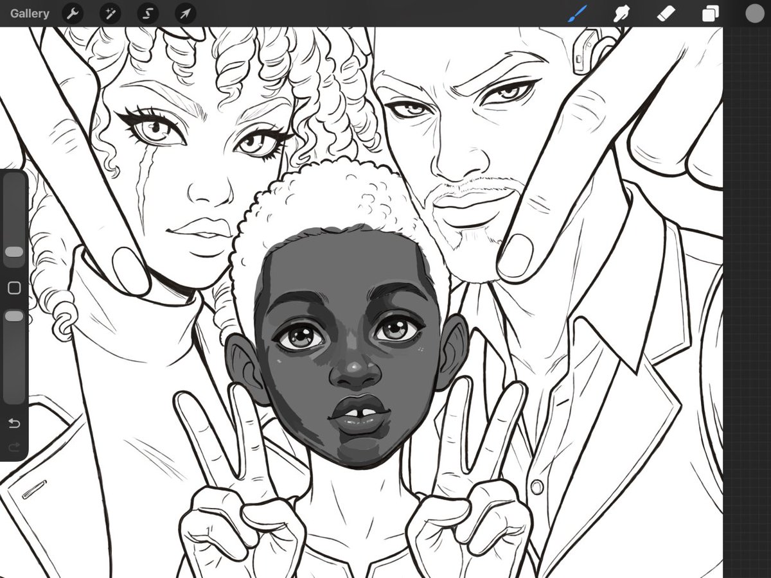Viewport: 771px width, 578px height.
Task: Select the Transform arrow tool
Action: 185,13
